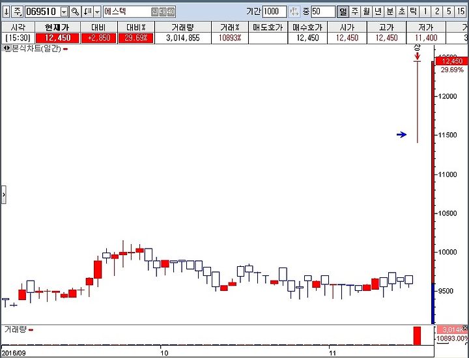The image size is (469, 358).
Task: Click the 대비% column header
Action: click(x=135, y=27)
